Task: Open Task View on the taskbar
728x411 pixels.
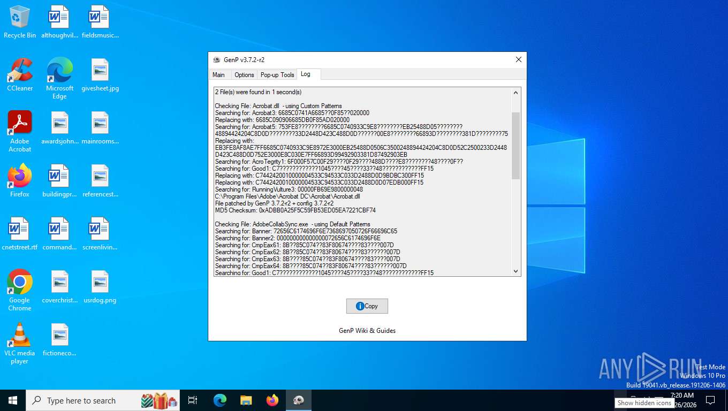Action: pos(193,400)
